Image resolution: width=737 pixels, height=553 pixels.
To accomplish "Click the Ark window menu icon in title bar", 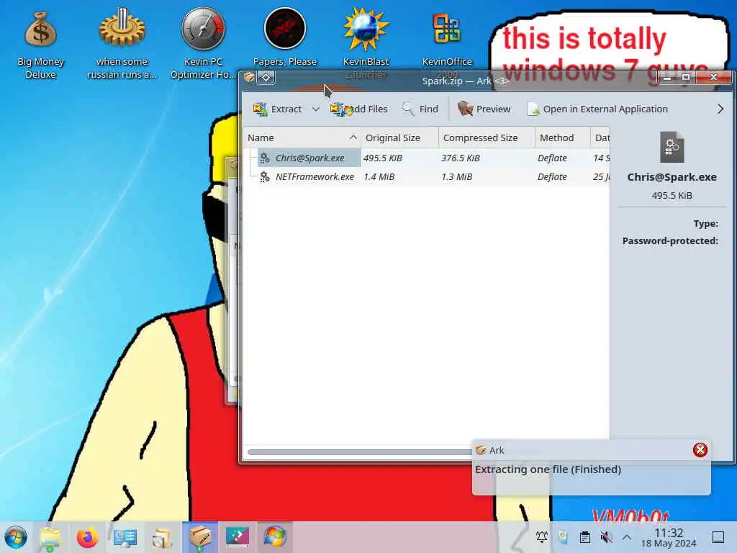I will click(249, 78).
